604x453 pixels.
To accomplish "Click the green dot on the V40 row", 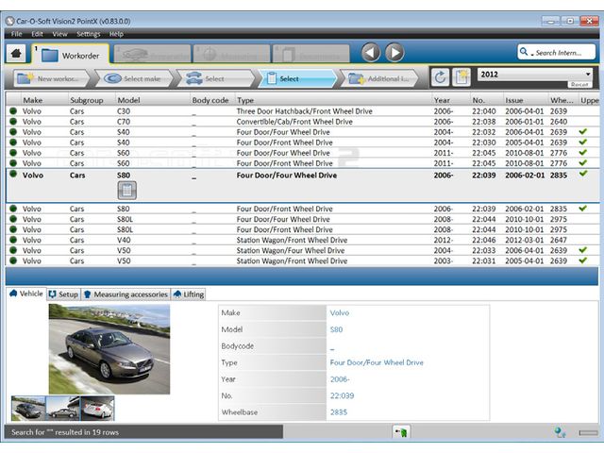I will point(13,240).
